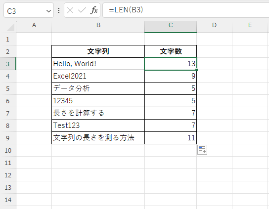Click the formula bar with =LEN(B3)
269x209 pixels.
(x=186, y=10)
